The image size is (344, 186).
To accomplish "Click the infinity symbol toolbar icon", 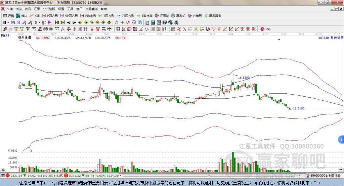I will [x=269, y=29].
